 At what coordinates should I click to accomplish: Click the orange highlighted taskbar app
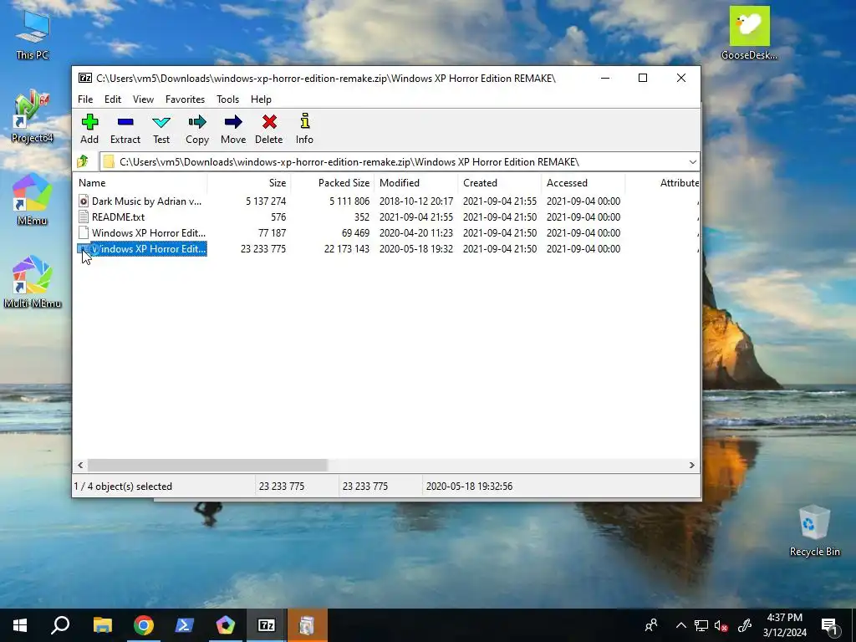point(308,625)
